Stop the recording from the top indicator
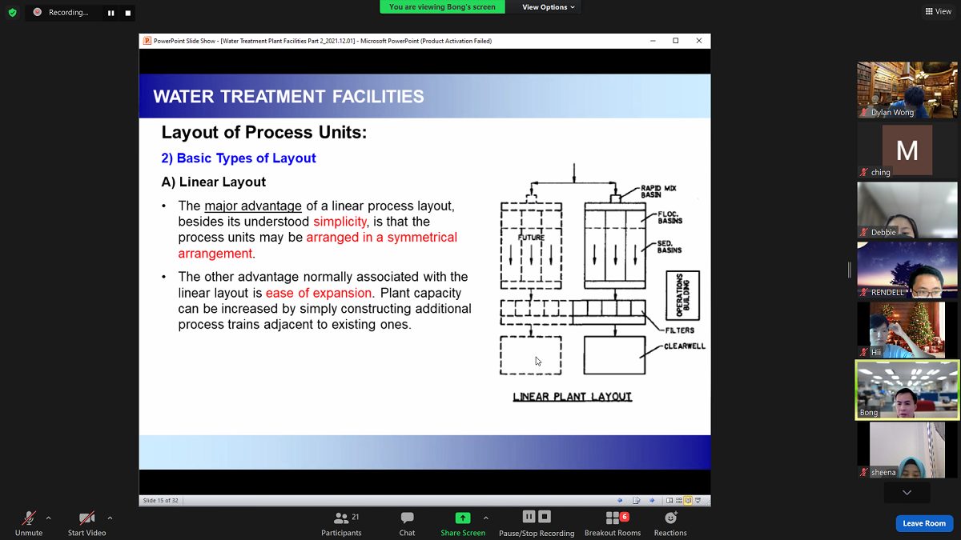 tap(127, 13)
